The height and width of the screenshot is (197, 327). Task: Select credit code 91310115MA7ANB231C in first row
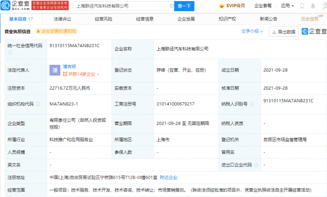coord(74,46)
